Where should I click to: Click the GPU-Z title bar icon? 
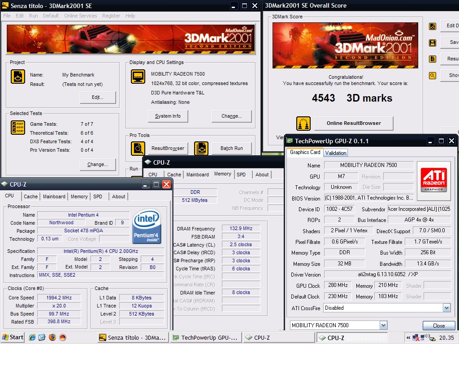pyautogui.click(x=290, y=141)
